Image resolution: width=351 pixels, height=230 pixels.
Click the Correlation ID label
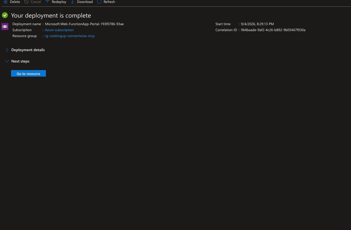point(226,30)
